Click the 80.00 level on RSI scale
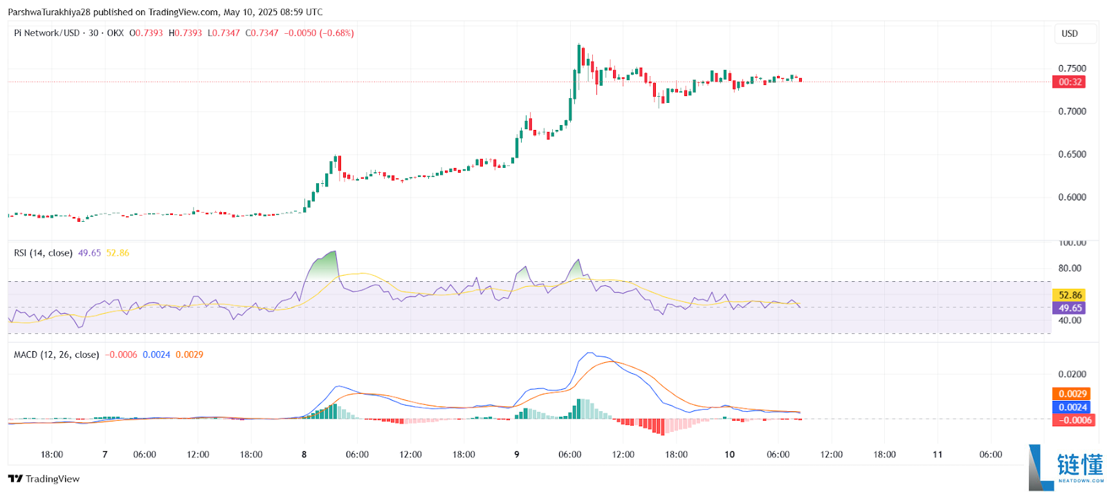This screenshot has width=1107, height=492. 1070,268
